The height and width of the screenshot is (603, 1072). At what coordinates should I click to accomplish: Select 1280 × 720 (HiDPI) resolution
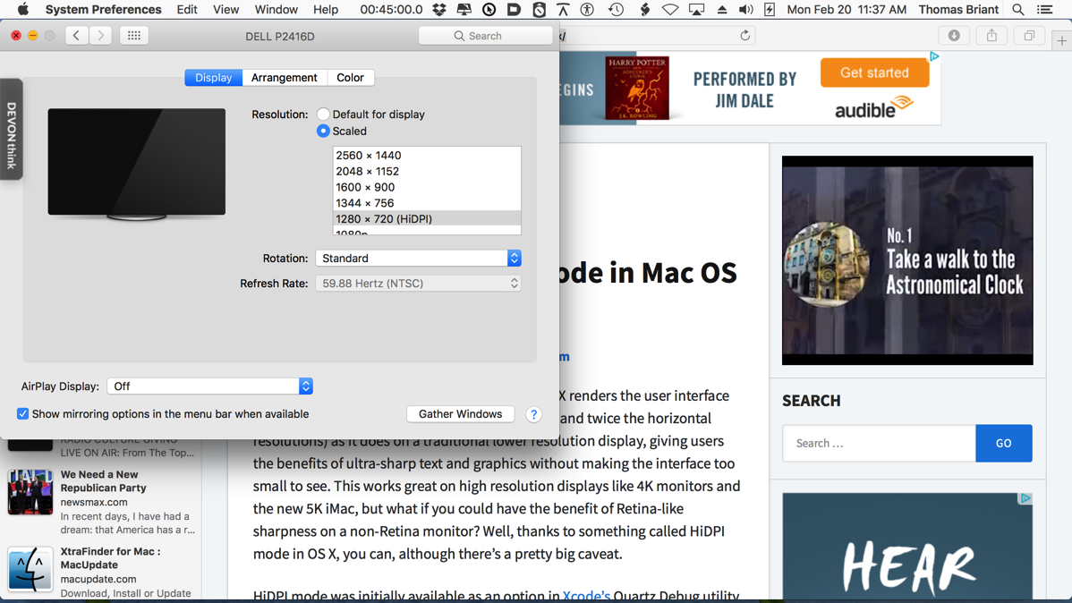pyautogui.click(x=427, y=219)
